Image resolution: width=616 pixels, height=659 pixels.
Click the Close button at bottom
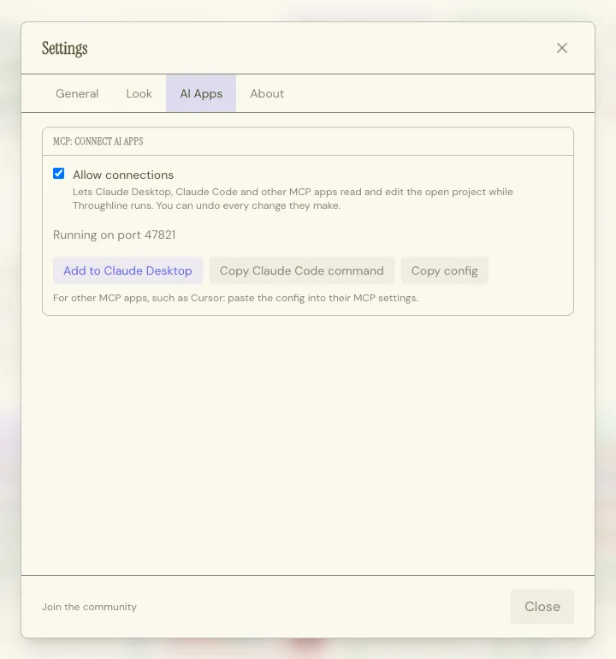click(x=542, y=607)
